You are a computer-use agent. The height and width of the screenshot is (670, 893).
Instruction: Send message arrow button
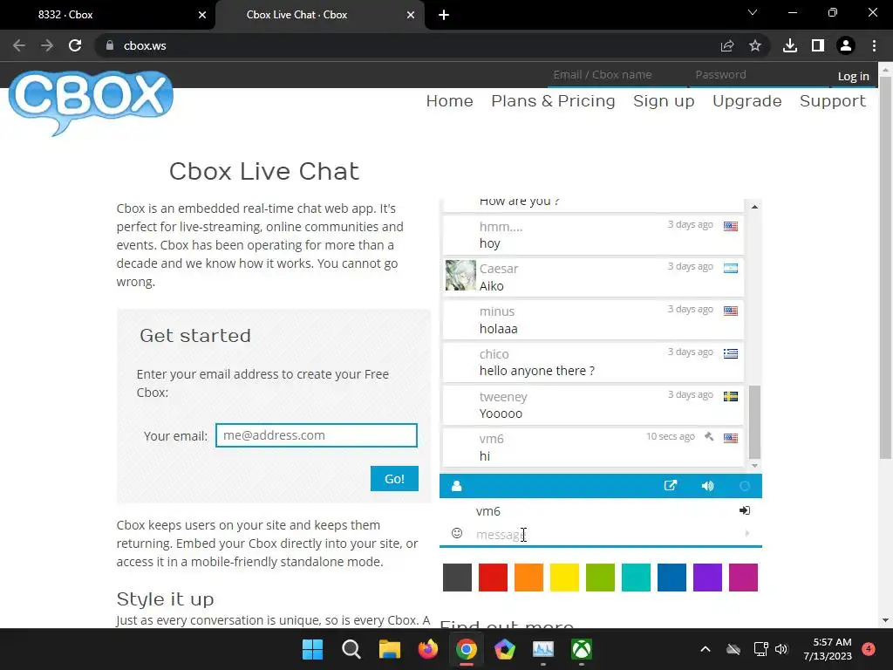746,533
